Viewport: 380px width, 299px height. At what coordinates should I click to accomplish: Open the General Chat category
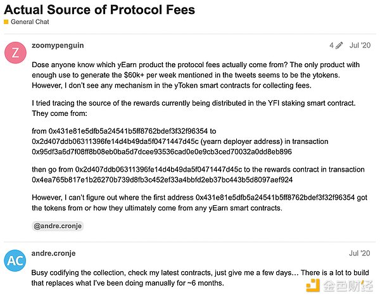point(29,22)
